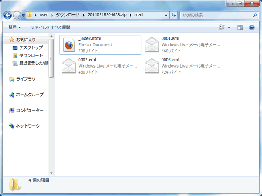The height and width of the screenshot is (196, 262).
Task: Select the 0001.eml envelope icon
Action: pos(152,45)
